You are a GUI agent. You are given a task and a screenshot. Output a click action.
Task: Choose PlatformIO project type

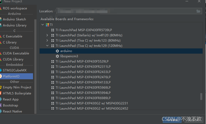click(17, 76)
